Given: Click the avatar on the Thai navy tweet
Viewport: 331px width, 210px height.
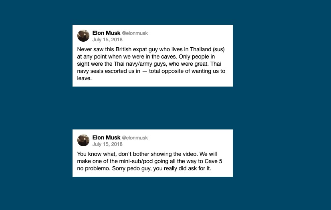Looking at the screenshot, I should [83, 36].
